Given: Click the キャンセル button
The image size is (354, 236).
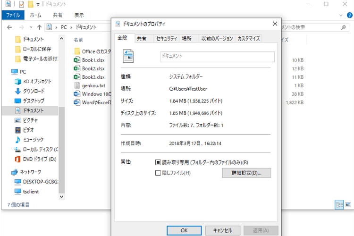Looking at the screenshot, I should (x=223, y=230).
